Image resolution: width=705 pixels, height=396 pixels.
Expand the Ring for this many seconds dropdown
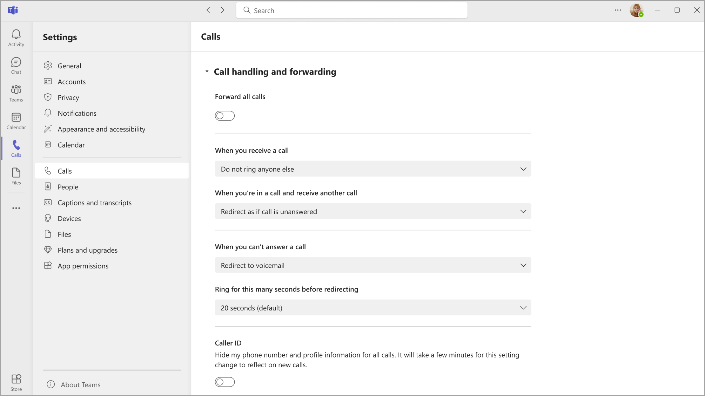pyautogui.click(x=373, y=308)
